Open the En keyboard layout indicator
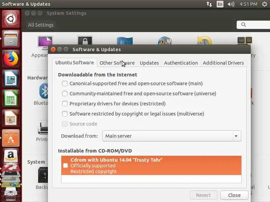 [220, 4]
